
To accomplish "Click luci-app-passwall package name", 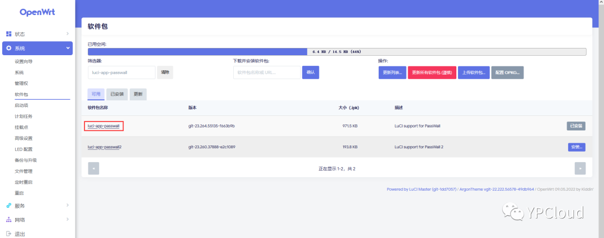I will coord(103,126).
